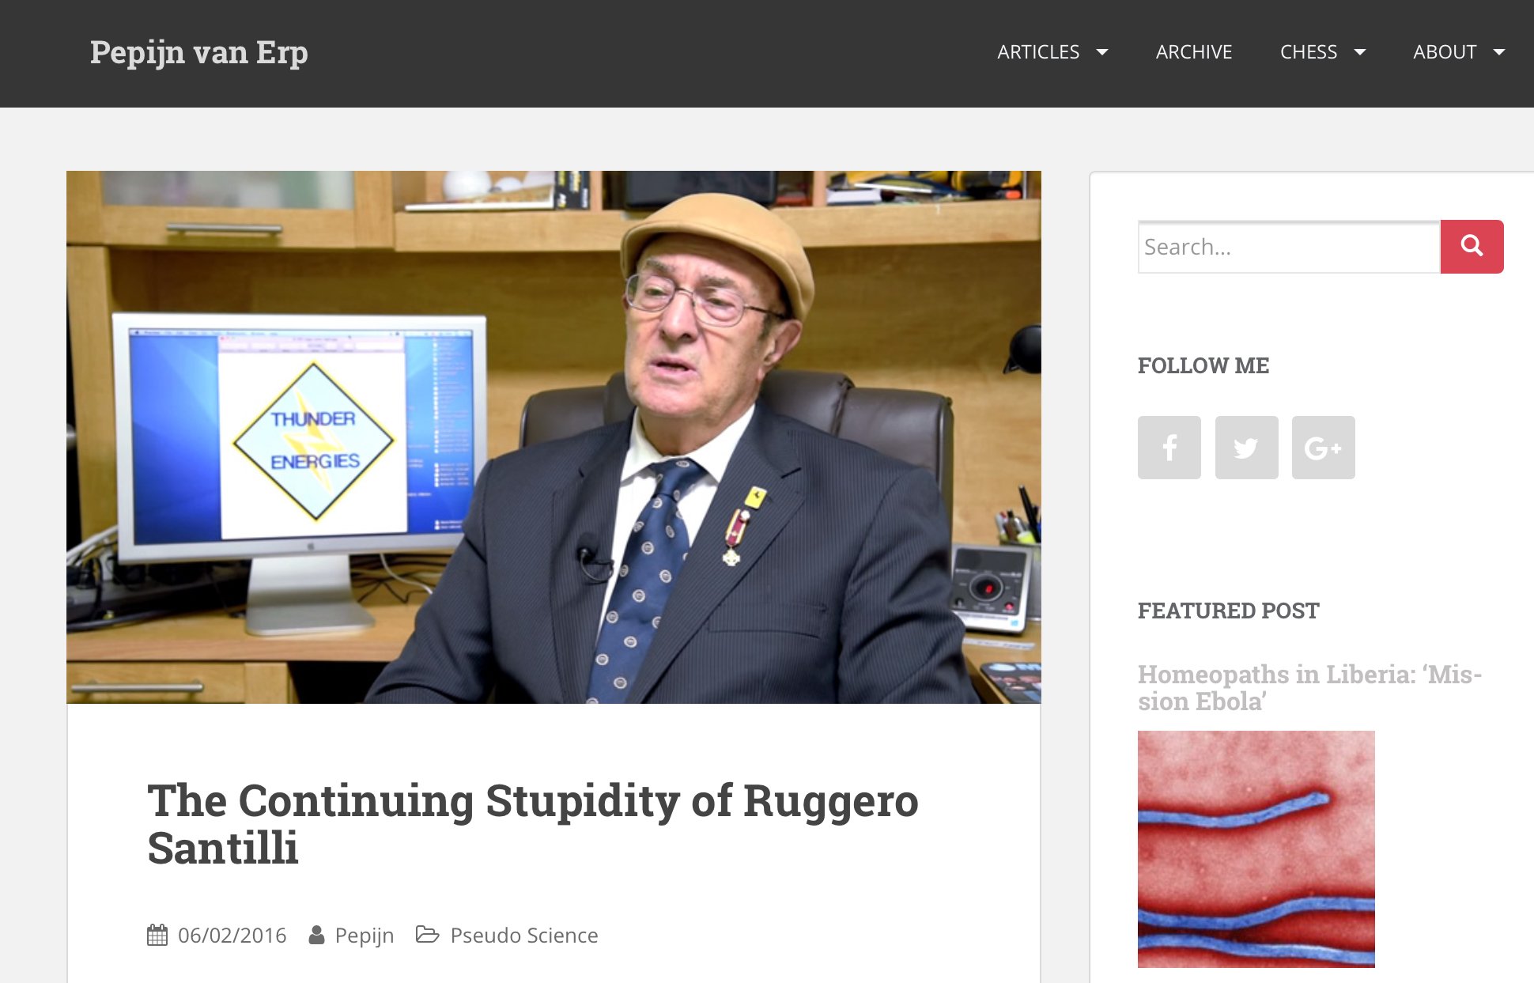This screenshot has height=983, width=1534.
Task: Click the calendar icon beside 06/02/2016
Action: 157,935
